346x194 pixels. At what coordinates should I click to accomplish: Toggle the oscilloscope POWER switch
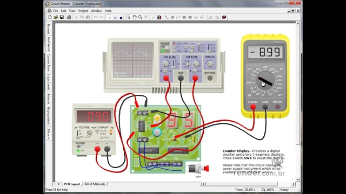(x=164, y=47)
